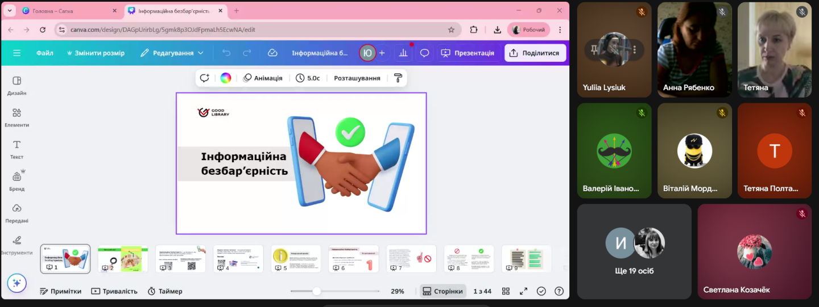This screenshot has height=307, width=819.
Task: Click the 29% zoom percentage
Action: 398,291
